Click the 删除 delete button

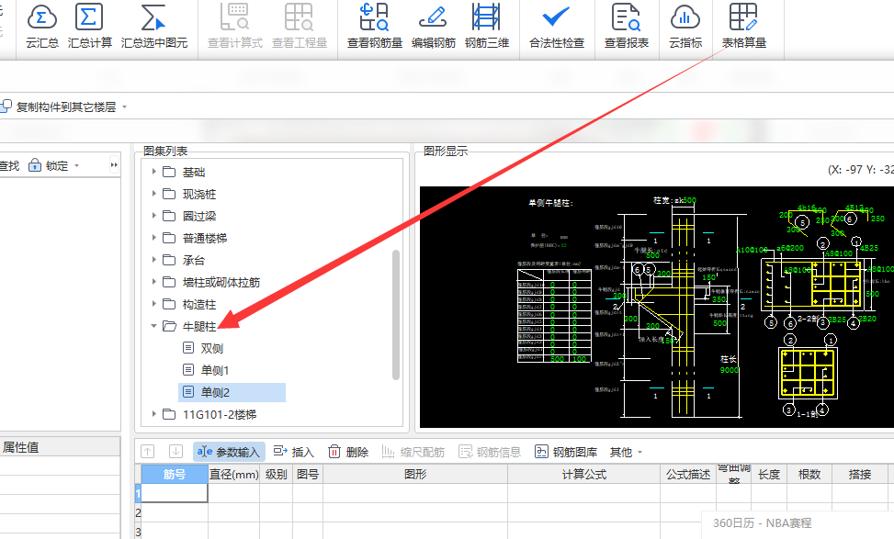(348, 452)
